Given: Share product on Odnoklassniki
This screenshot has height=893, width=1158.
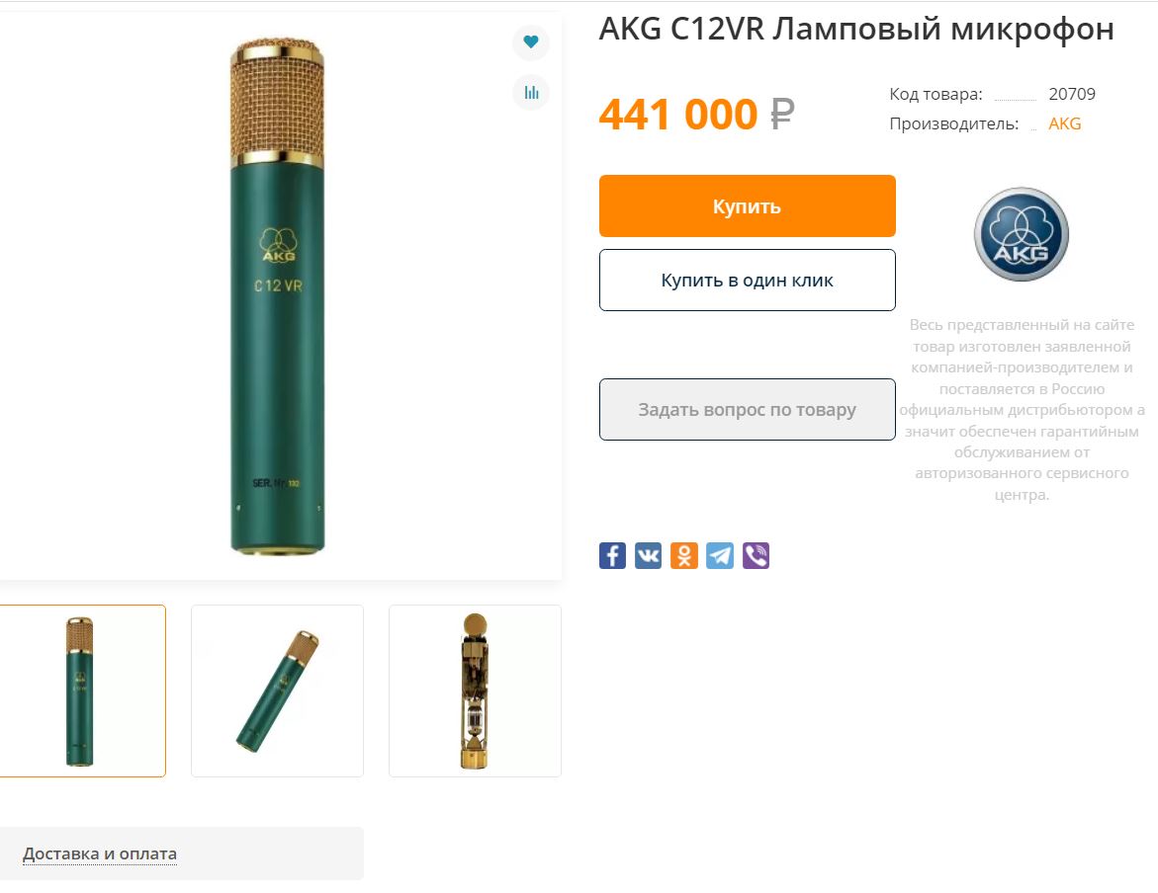Looking at the screenshot, I should coord(684,556).
